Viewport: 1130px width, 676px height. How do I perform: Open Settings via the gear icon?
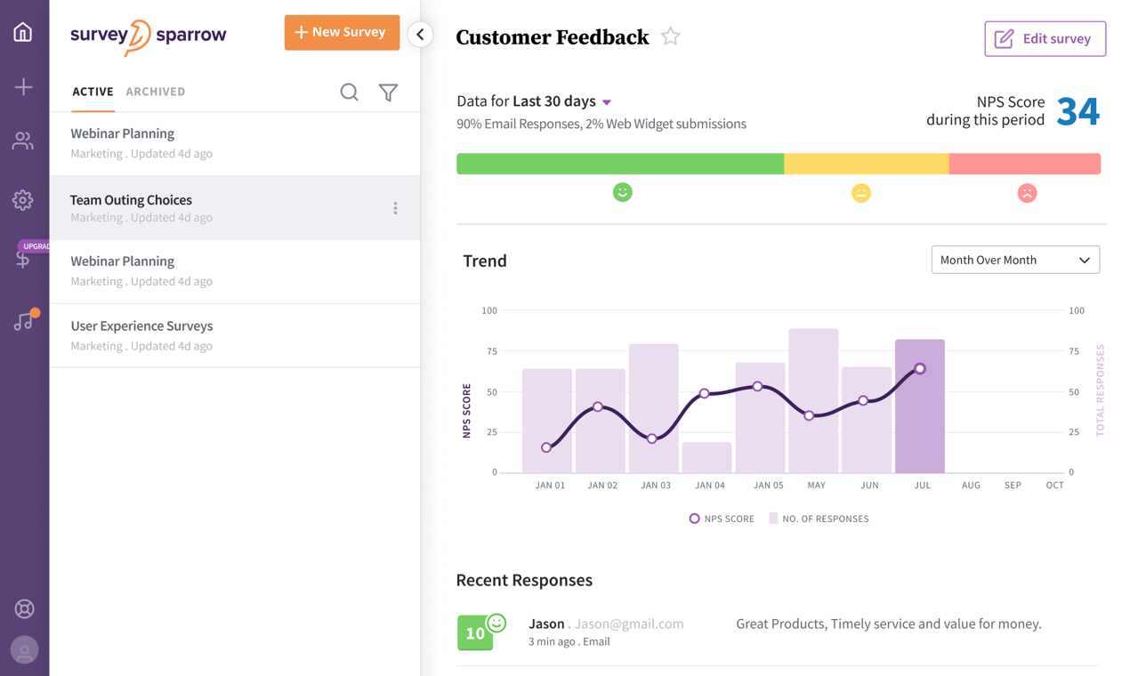23,200
